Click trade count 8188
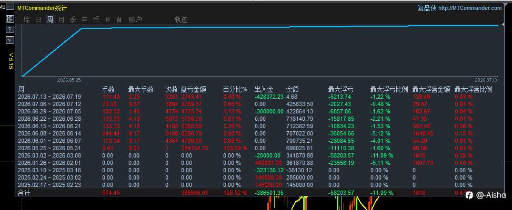 coord(172,133)
